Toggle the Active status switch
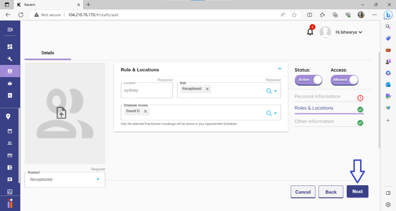Image resolution: width=396 pixels, height=211 pixels. coord(308,80)
